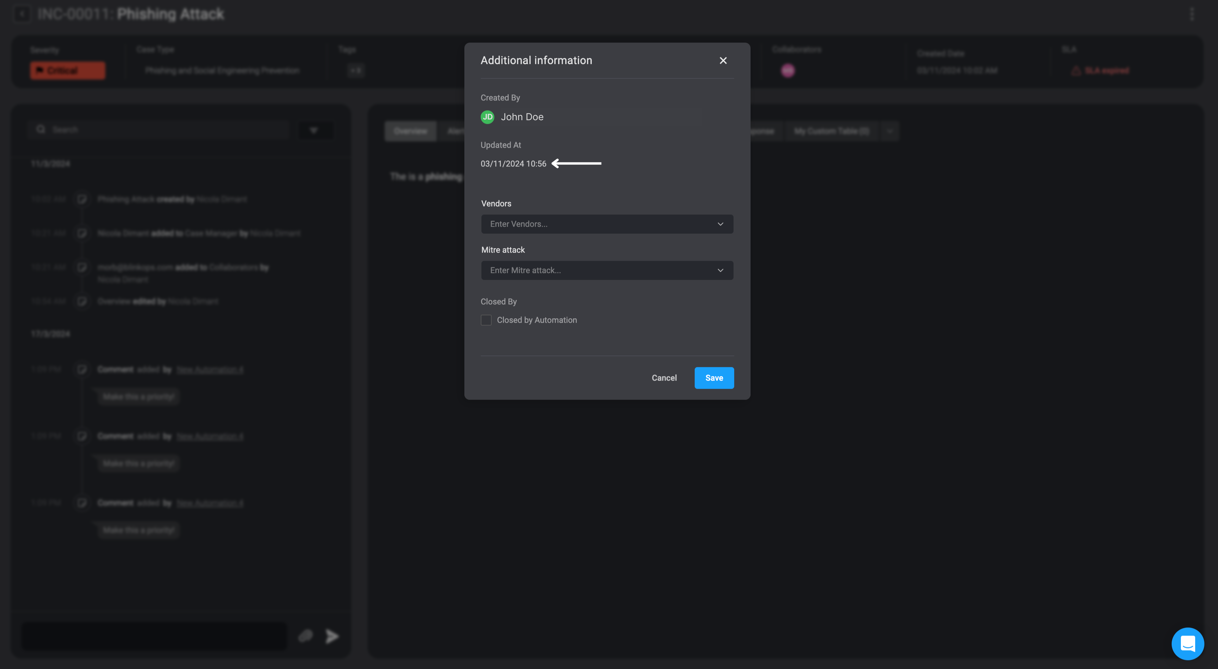
Task: Expand the tabs overflow chevron
Action: pos(889,131)
